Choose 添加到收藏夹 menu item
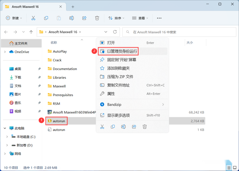The image size is (239, 171). pyautogui.click(x=132, y=68)
